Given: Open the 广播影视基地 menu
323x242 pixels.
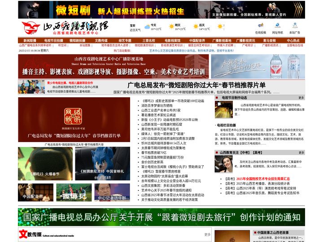Looking at the screenshot, I should [x=222, y=40].
